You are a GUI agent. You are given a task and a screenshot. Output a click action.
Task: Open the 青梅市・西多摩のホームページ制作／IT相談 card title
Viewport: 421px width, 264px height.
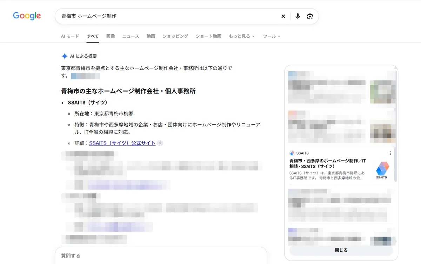(x=328, y=163)
